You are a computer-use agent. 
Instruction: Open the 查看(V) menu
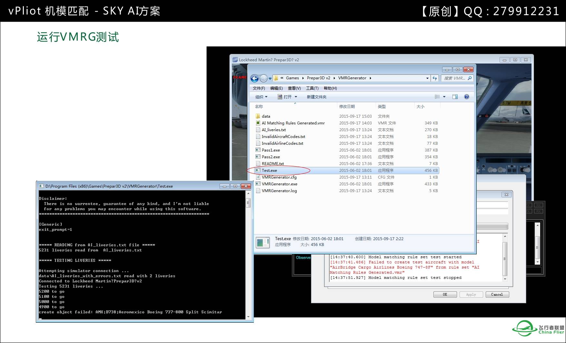tap(294, 88)
